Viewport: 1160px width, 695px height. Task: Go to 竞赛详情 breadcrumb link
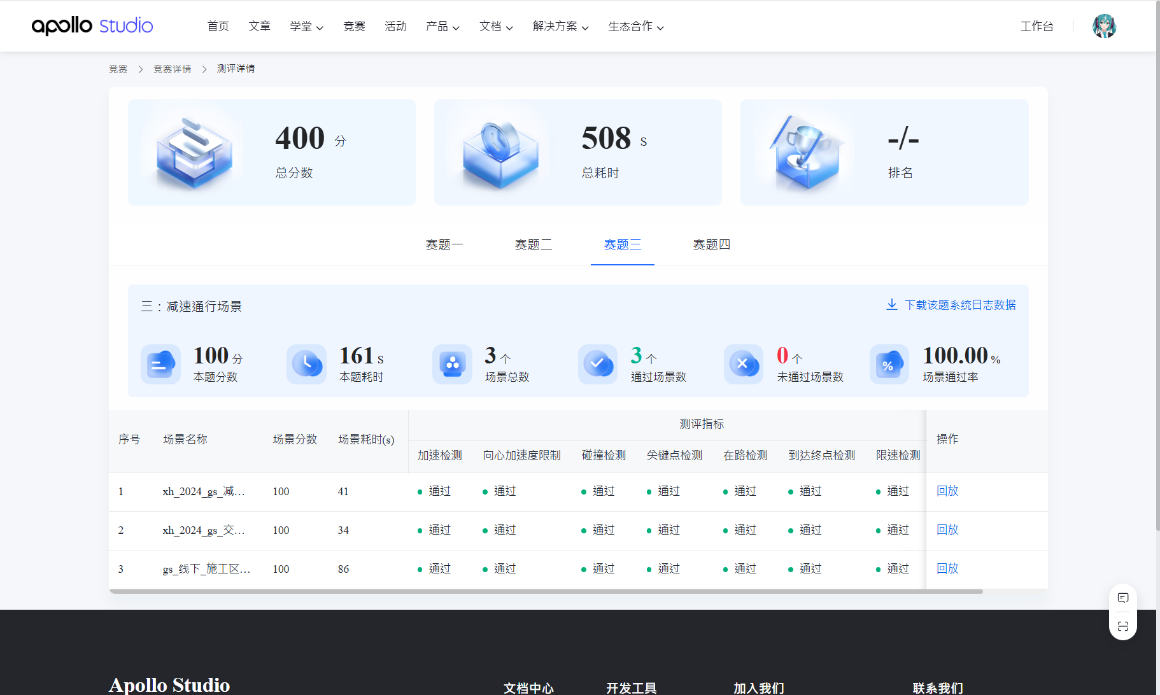click(172, 69)
